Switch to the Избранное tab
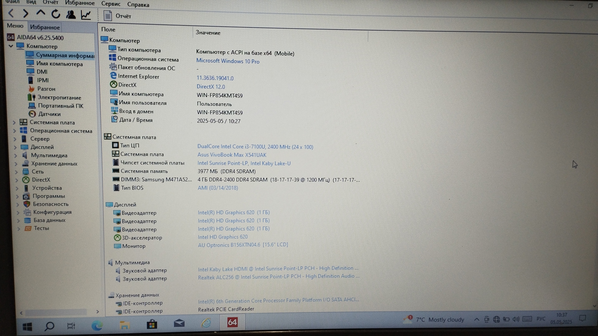The image size is (598, 336). (x=45, y=27)
